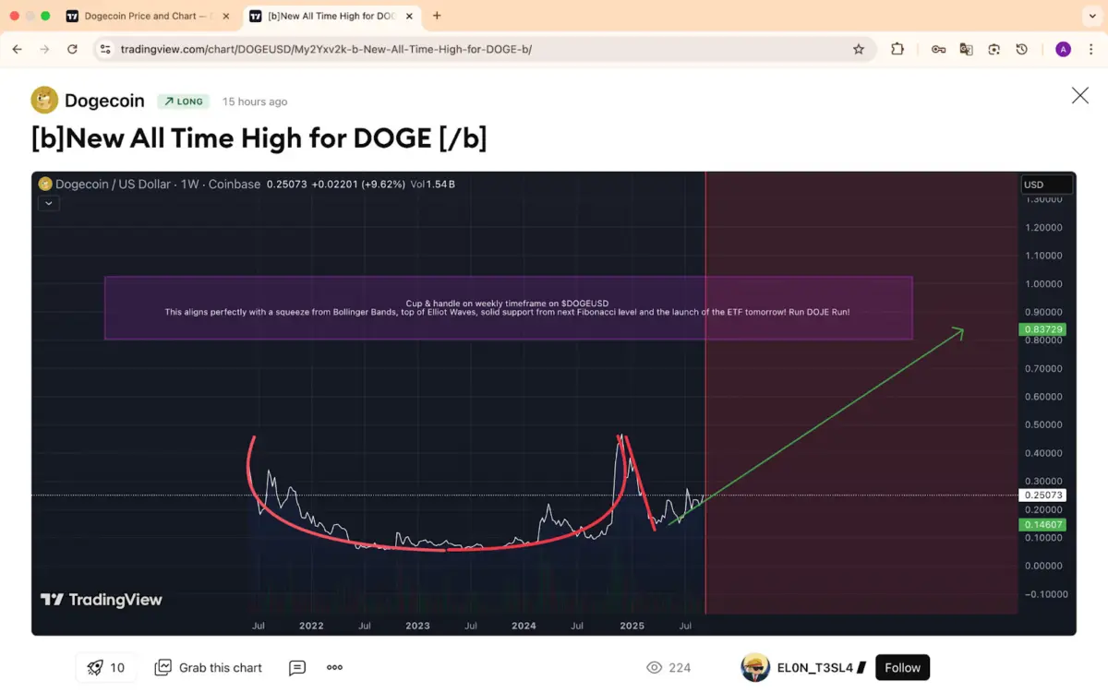Switch to Dogecoin Price and Chart tab
Screen dimensions: 1108x692
[146, 16]
